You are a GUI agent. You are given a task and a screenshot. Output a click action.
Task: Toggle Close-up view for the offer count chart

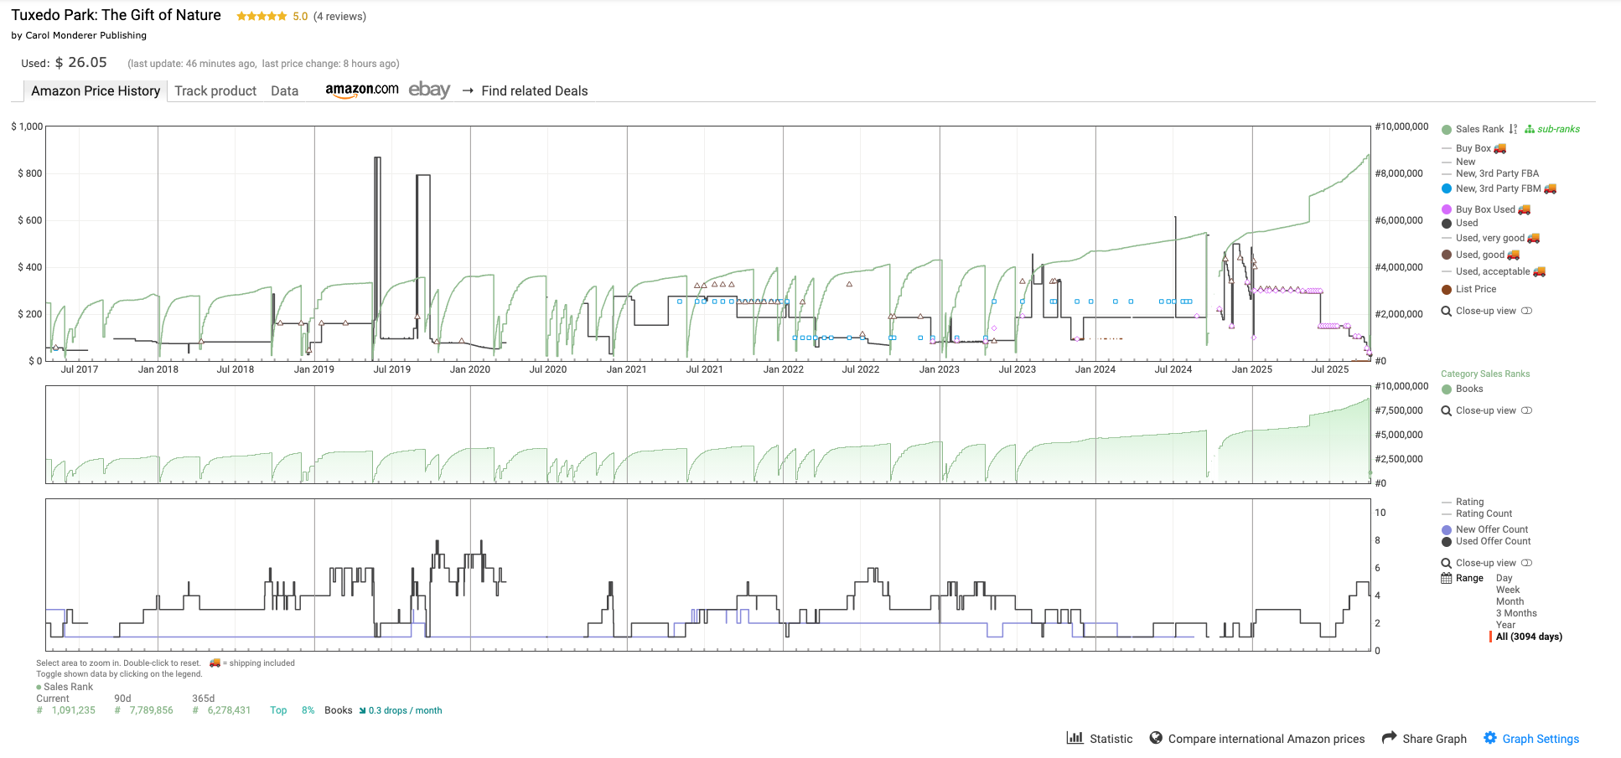tap(1526, 563)
